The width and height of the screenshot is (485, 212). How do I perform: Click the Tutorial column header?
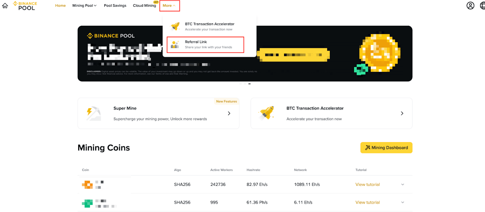(x=361, y=170)
